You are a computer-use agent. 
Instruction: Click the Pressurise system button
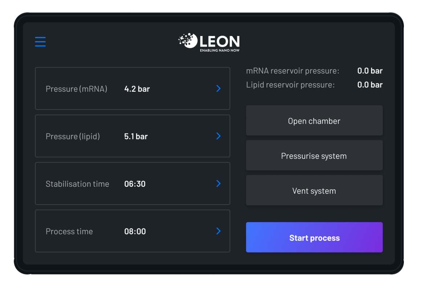[314, 156]
